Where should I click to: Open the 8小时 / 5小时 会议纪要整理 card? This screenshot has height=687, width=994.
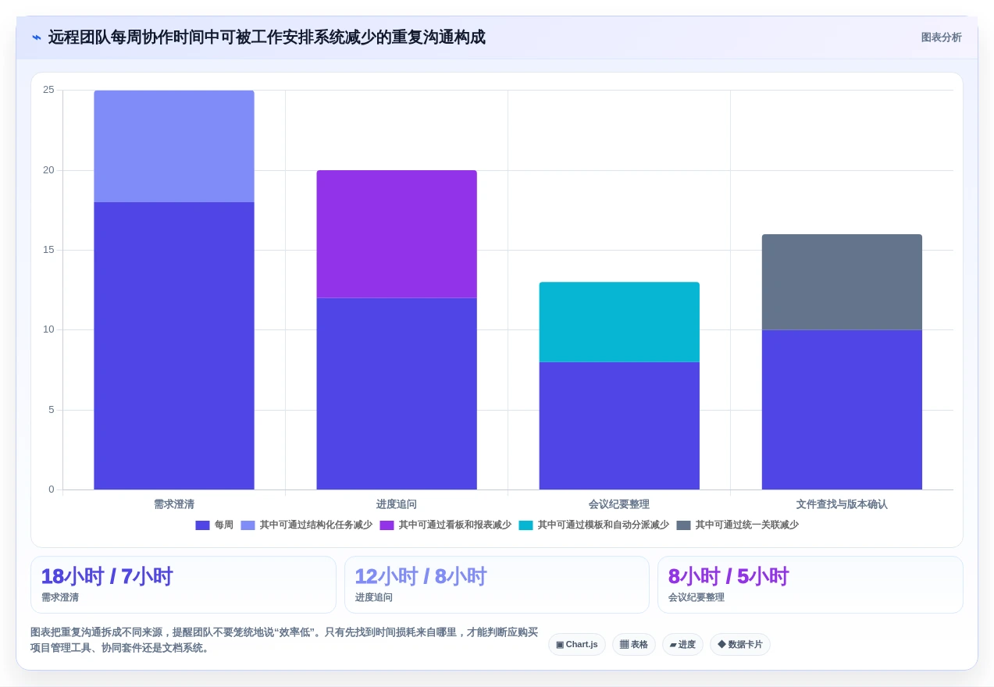tap(811, 585)
